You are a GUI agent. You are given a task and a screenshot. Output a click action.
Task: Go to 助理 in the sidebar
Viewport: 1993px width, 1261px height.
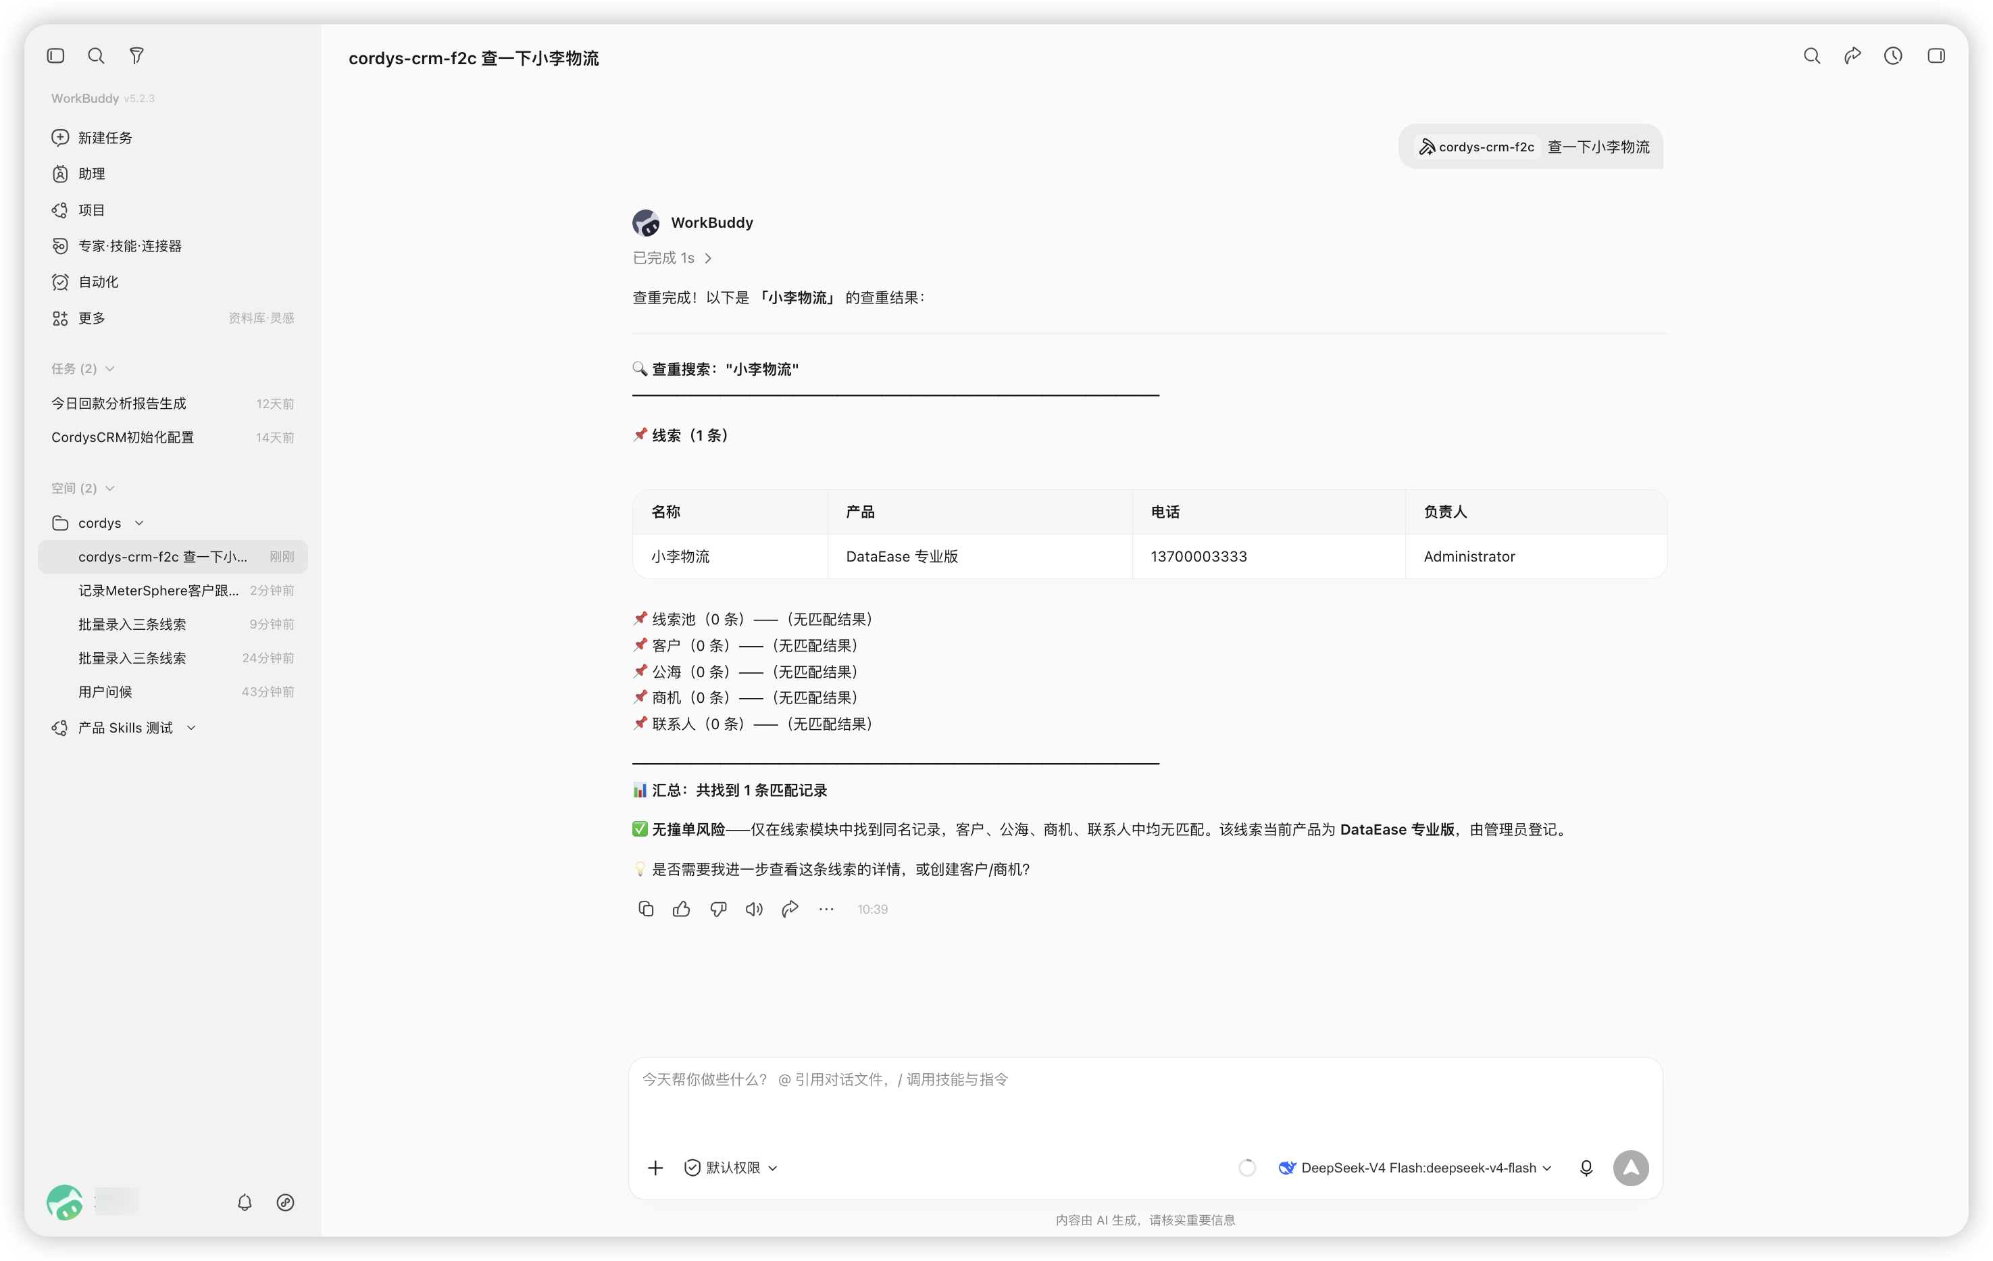(174, 174)
